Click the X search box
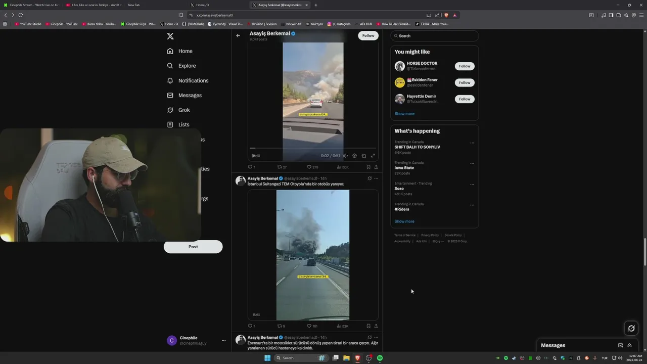Image resolution: width=647 pixels, height=364 pixels. [x=434, y=36]
